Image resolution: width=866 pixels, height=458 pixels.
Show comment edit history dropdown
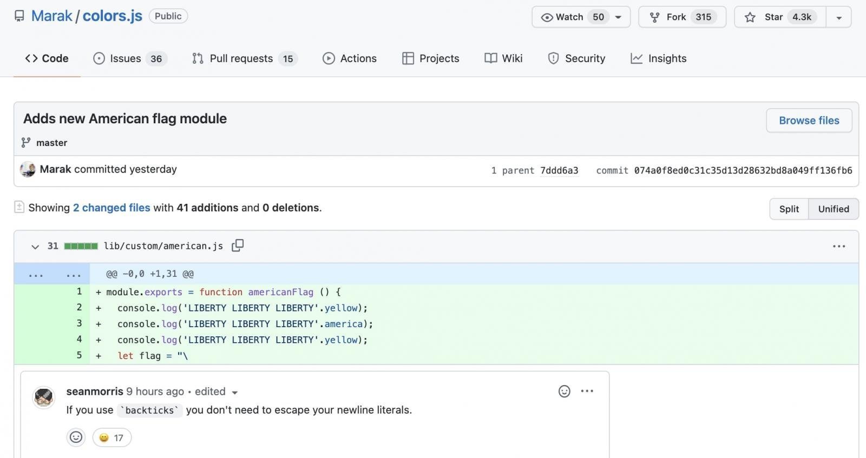pyautogui.click(x=234, y=392)
